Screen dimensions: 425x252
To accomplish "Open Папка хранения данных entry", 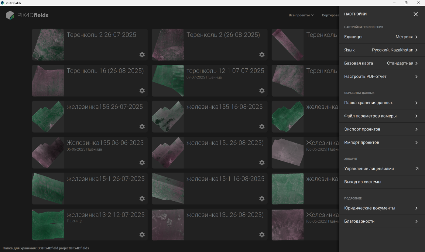I will coord(382,103).
